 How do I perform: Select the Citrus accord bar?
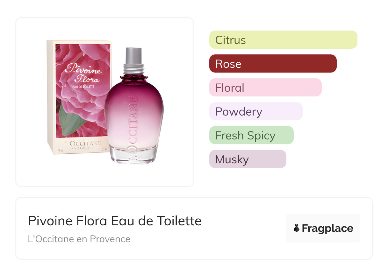(x=283, y=40)
